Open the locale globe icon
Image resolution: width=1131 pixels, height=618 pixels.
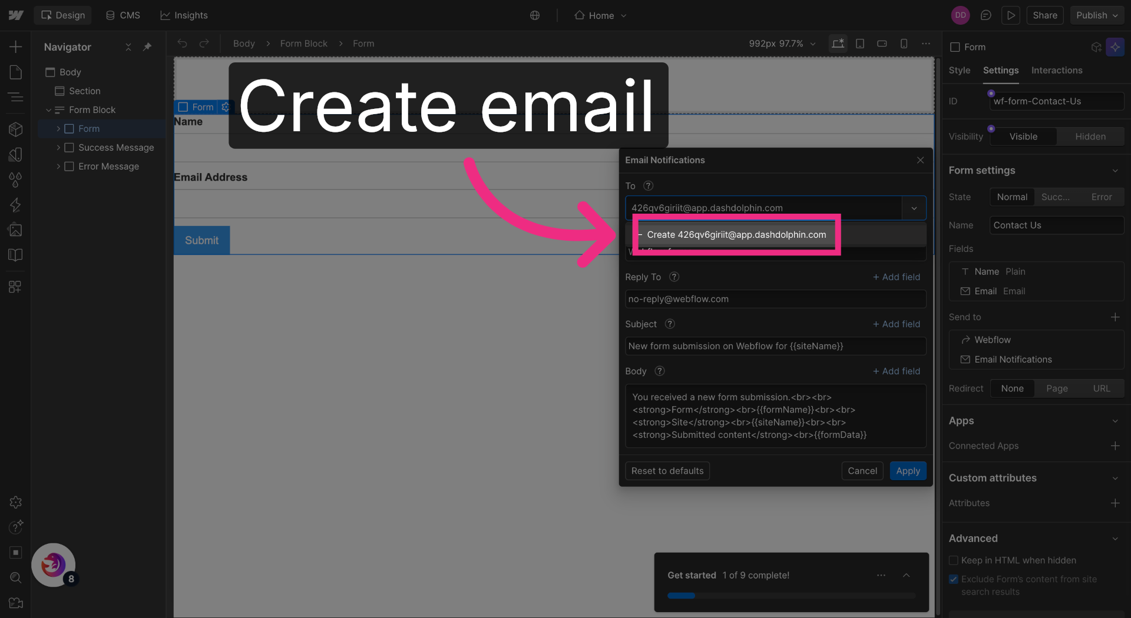pos(535,15)
